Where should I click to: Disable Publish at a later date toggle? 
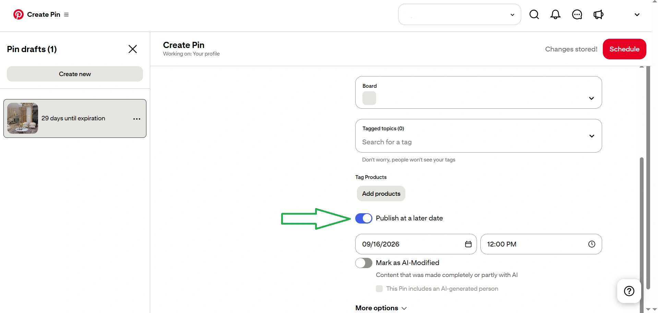click(x=364, y=218)
